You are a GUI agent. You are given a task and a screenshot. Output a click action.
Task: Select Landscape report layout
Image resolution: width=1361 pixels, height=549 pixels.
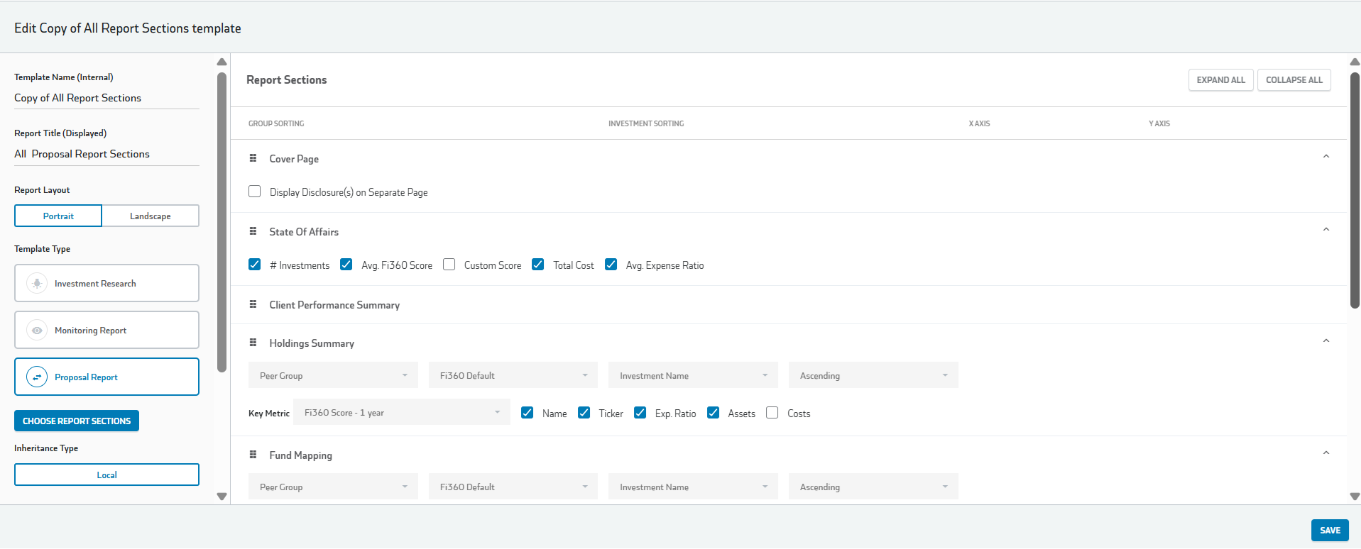(x=151, y=216)
